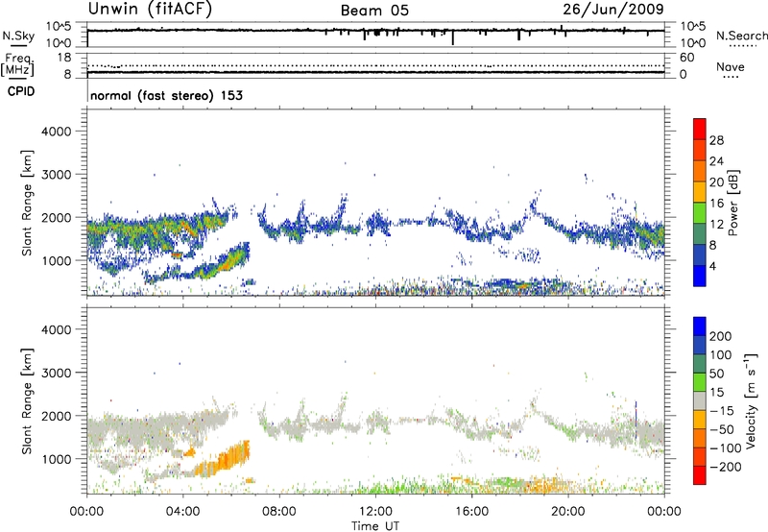
Task: Click the green Power colorbar segment near 12
Action: [700, 213]
